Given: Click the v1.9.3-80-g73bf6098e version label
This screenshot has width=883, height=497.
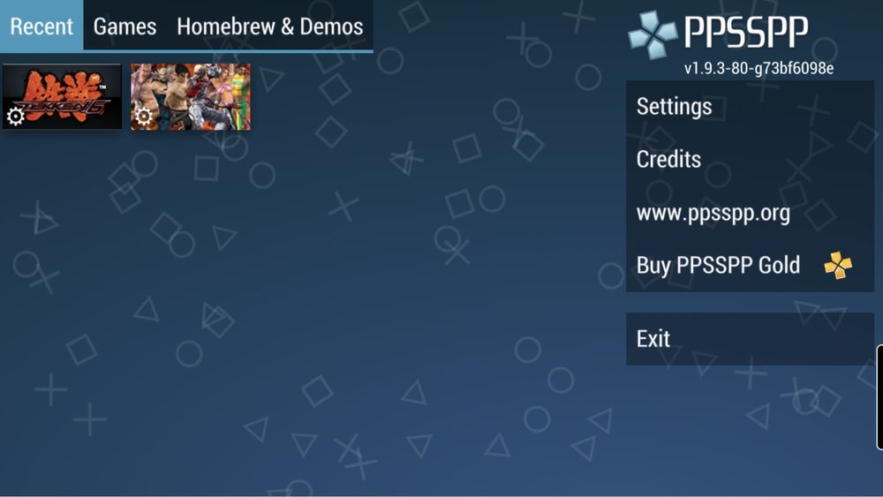Looking at the screenshot, I should [758, 68].
